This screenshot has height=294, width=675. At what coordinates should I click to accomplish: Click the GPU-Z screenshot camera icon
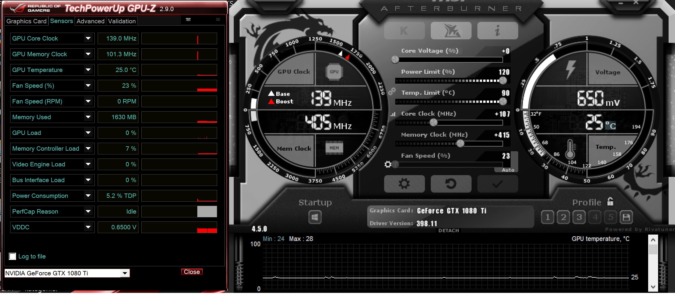(188, 20)
